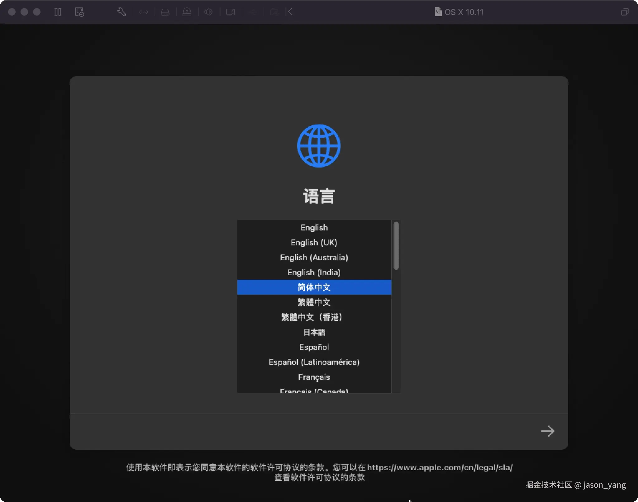Screen dimensions: 638x502
Task: Click the camera device icon
Action: (231, 12)
